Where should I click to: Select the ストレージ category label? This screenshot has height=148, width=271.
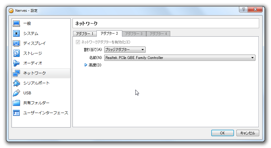33,53
